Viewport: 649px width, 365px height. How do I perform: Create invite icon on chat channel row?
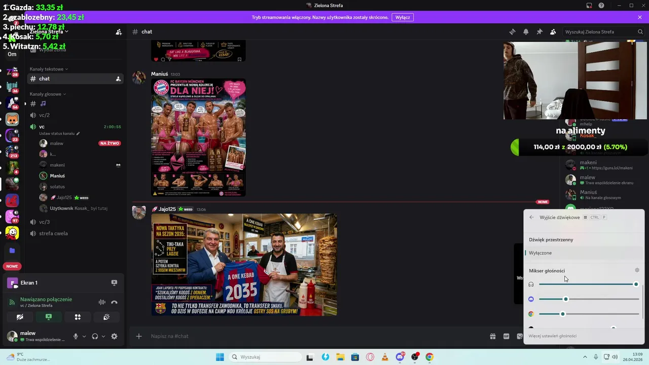click(118, 79)
